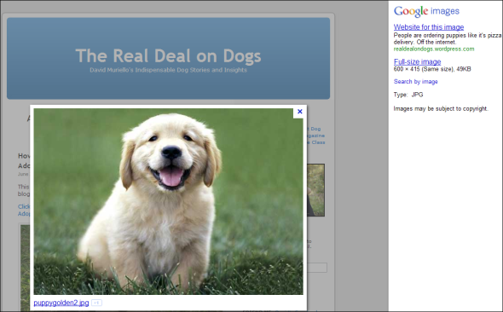Click the '600 × 415 (Same size), 49KB' text
Viewport: 503px width, 312px height.
432,69
